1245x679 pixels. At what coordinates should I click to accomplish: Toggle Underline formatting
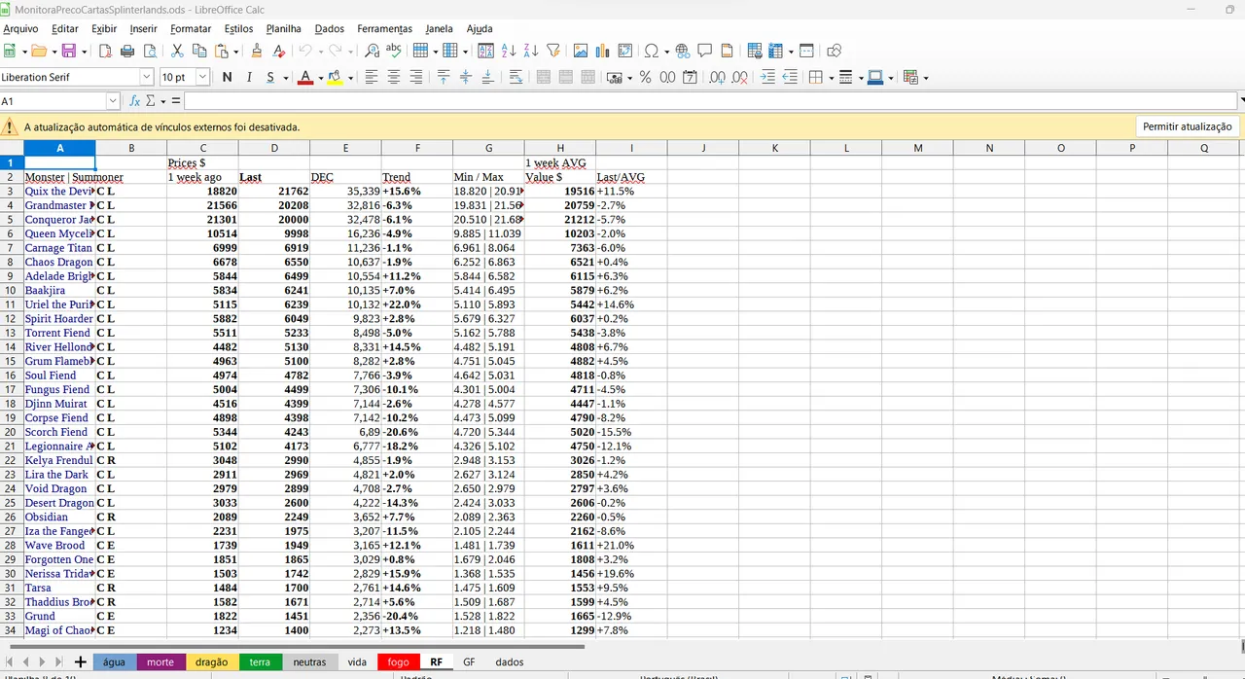[x=271, y=77]
